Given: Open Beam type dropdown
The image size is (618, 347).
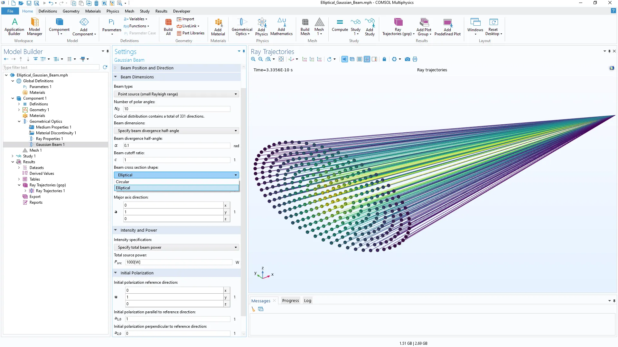Looking at the screenshot, I should pyautogui.click(x=176, y=94).
